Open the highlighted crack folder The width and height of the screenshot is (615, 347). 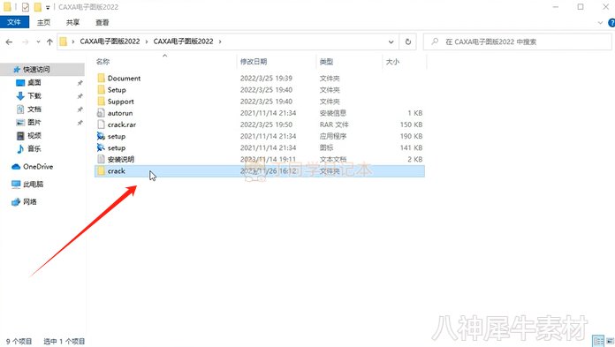coord(259,171)
